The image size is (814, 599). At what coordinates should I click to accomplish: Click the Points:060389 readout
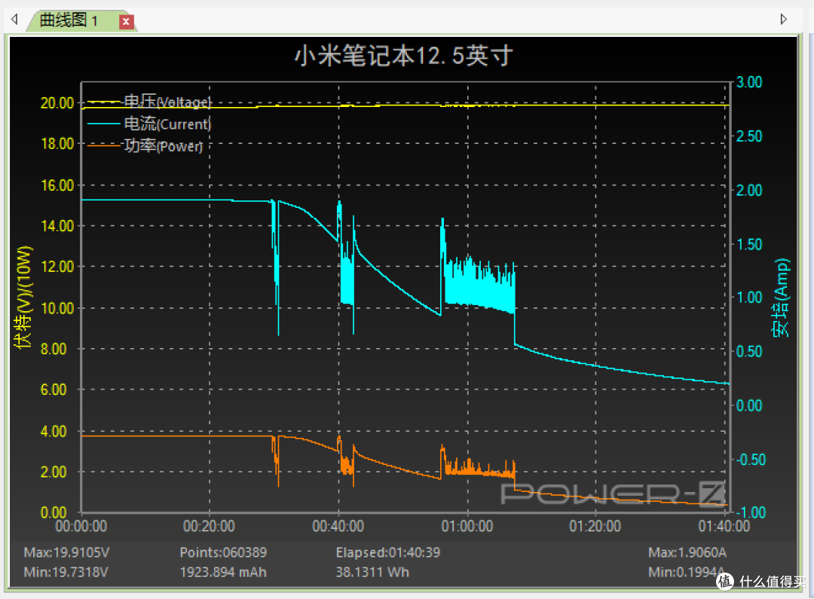click(223, 553)
